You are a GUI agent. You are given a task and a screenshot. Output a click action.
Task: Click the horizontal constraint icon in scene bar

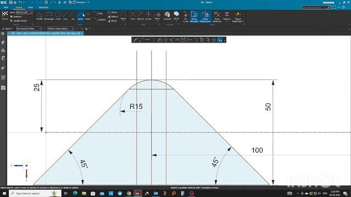coord(148,40)
